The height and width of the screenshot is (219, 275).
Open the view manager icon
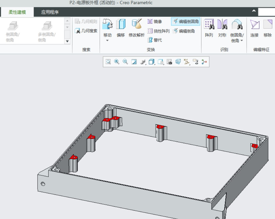160,62
